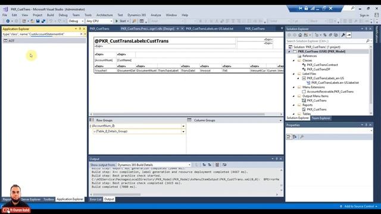Click Add to Source Control in status bar

(358, 206)
